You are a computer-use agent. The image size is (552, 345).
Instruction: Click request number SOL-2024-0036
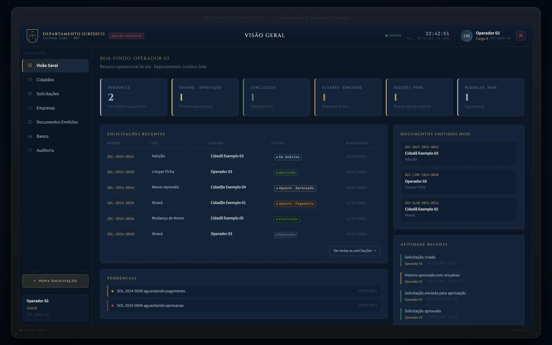(121, 219)
